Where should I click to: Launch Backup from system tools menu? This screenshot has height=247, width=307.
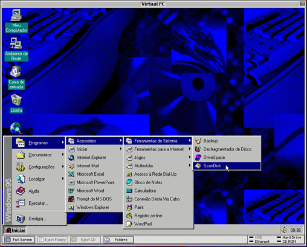227,141
